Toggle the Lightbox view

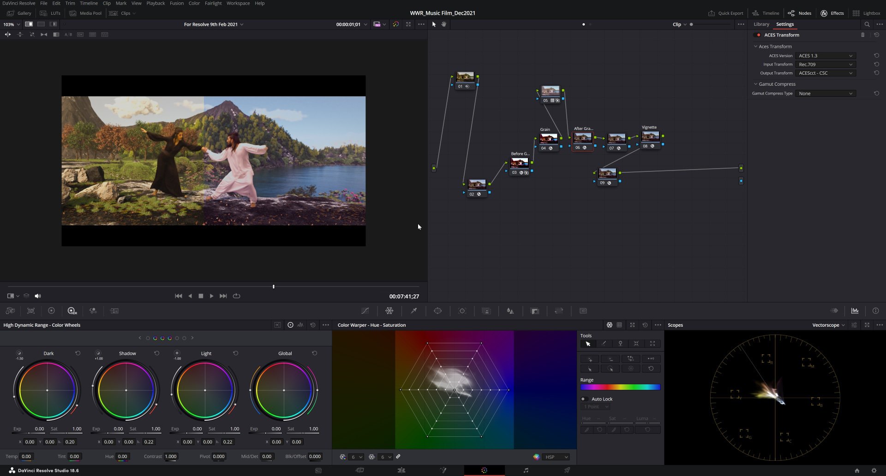[867, 13]
